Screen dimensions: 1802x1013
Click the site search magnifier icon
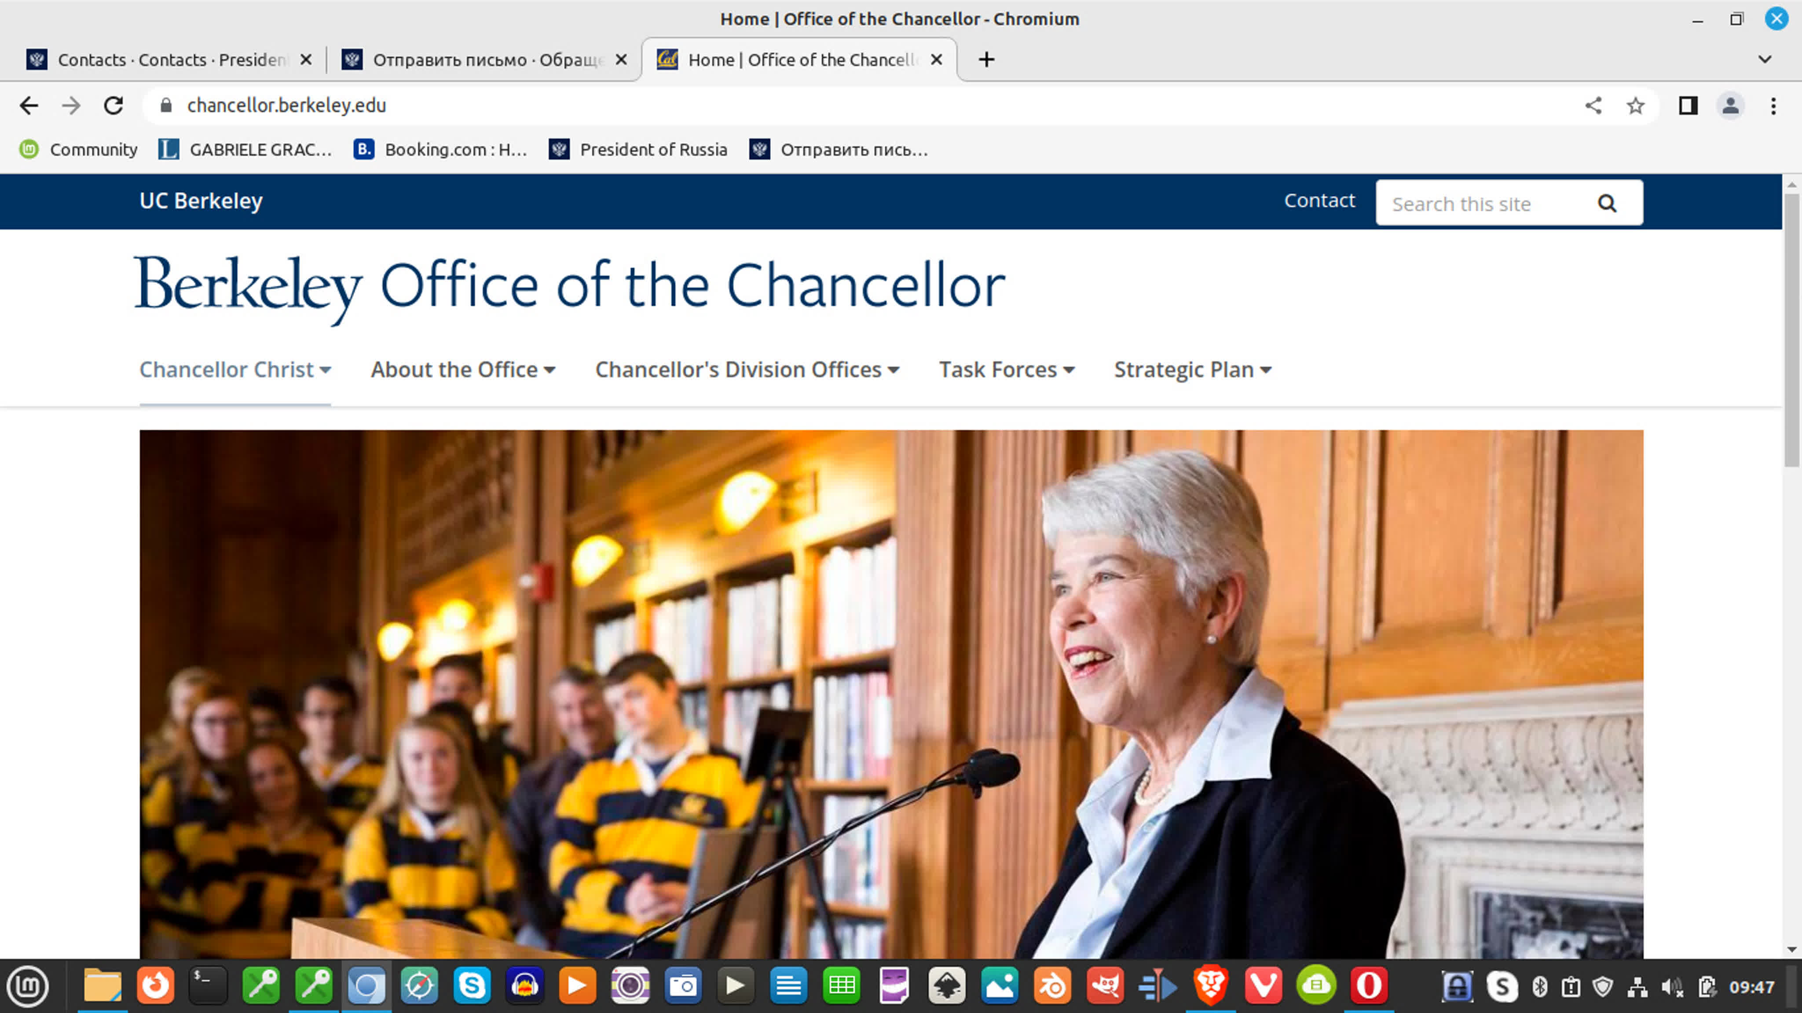[x=1607, y=204]
